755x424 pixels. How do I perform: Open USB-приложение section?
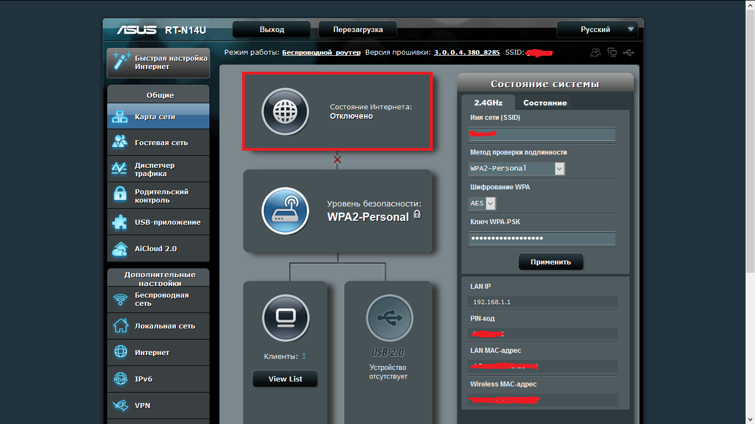[158, 222]
